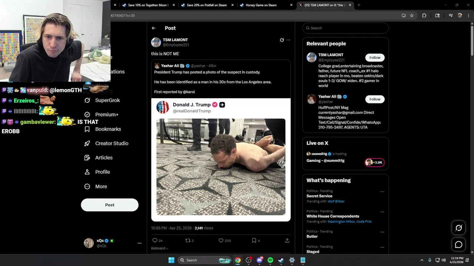Open Premium+ in the sidebar
The image size is (474, 266).
[x=101, y=115]
